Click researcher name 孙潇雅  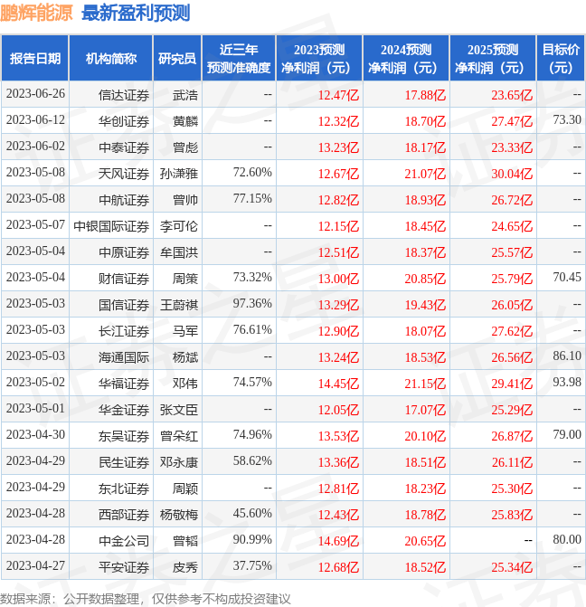[178, 174]
